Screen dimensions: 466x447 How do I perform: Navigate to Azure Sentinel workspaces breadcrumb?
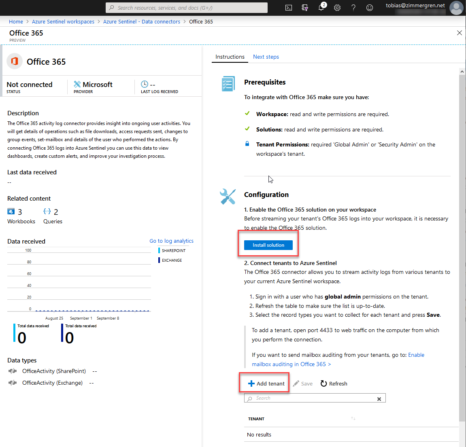[x=63, y=21]
